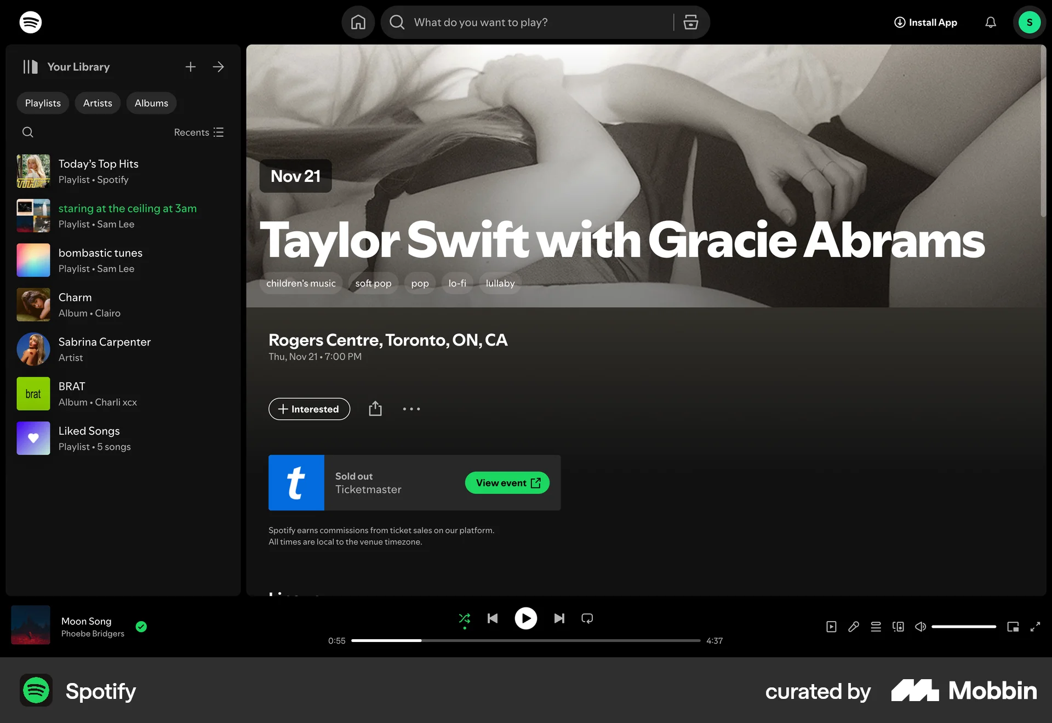Screen dimensions: 1052x723
Task: Switch to the Artists filter
Action: (98, 103)
